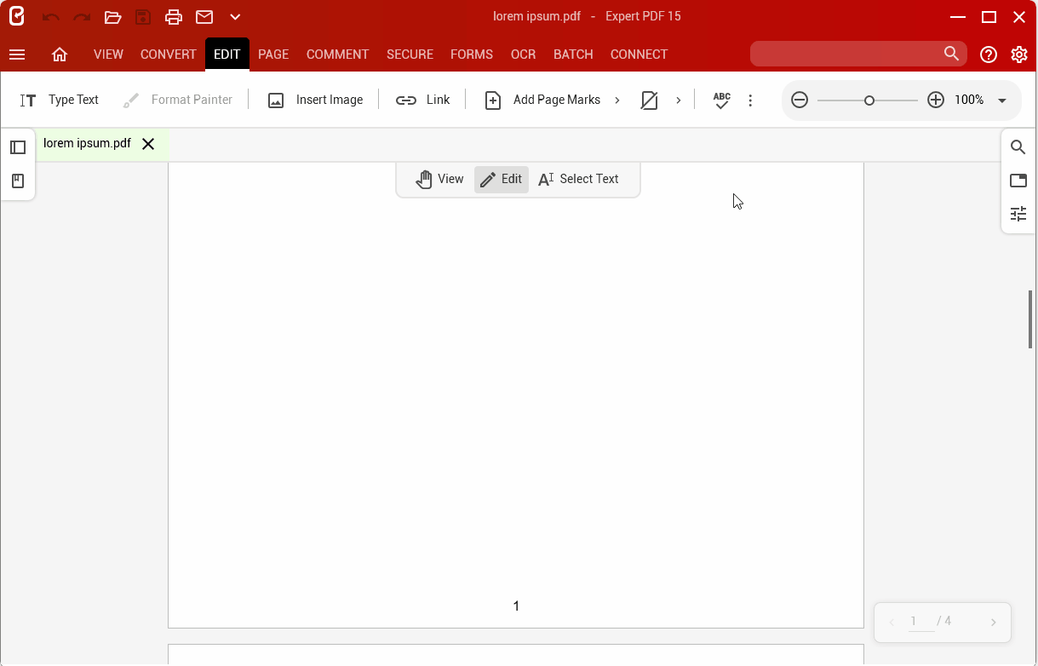Zoom out with the minus button

800,100
